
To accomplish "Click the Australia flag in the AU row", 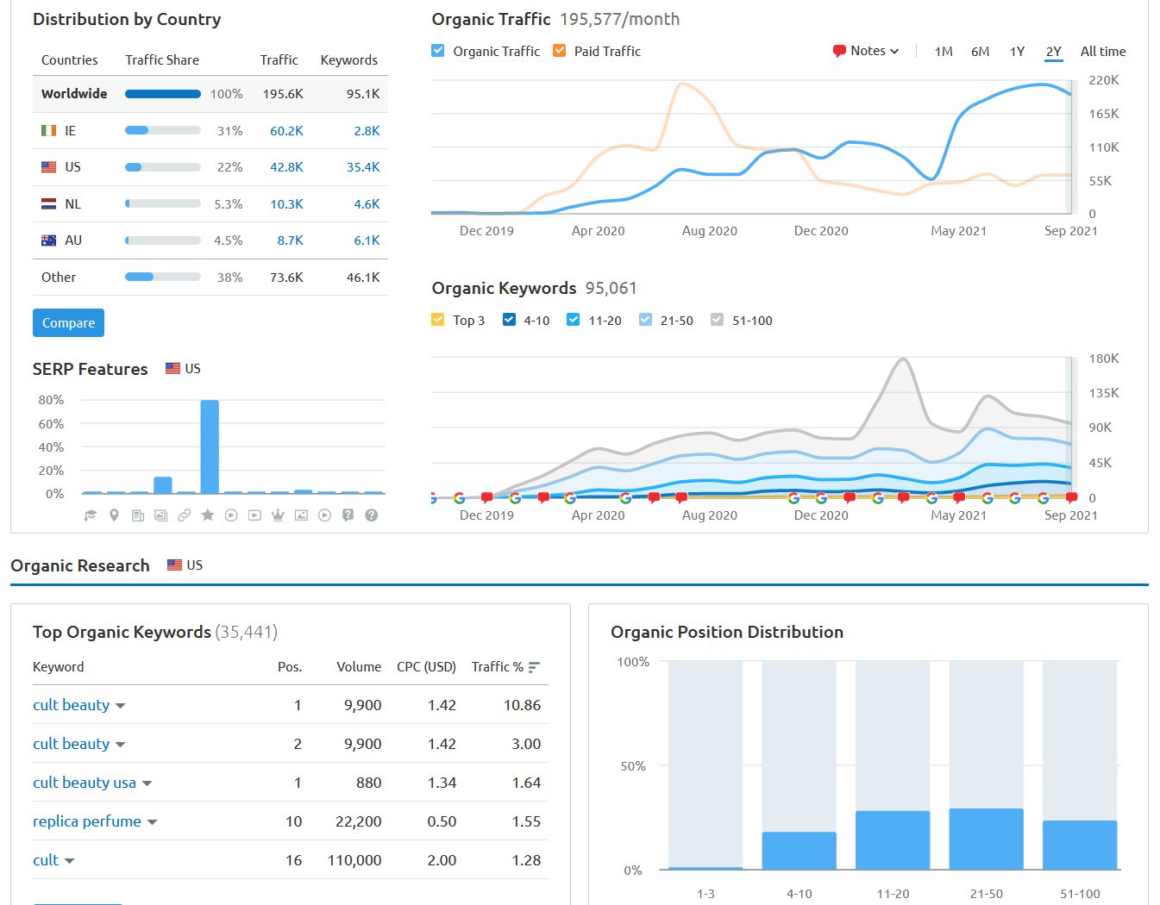I will [49, 240].
